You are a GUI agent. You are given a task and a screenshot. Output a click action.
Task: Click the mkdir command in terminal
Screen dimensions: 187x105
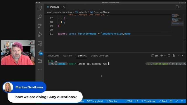click(72, 64)
